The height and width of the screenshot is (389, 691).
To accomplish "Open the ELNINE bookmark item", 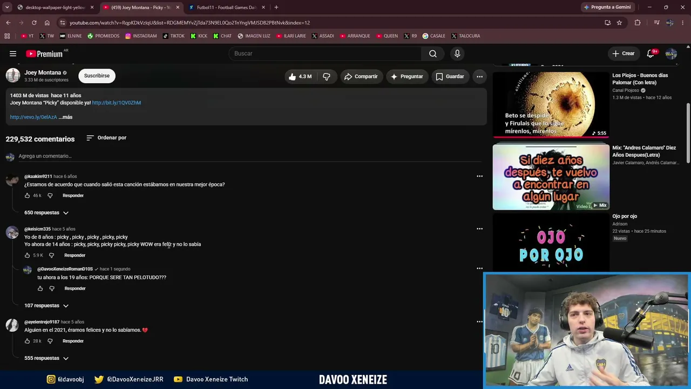I will (x=71, y=36).
